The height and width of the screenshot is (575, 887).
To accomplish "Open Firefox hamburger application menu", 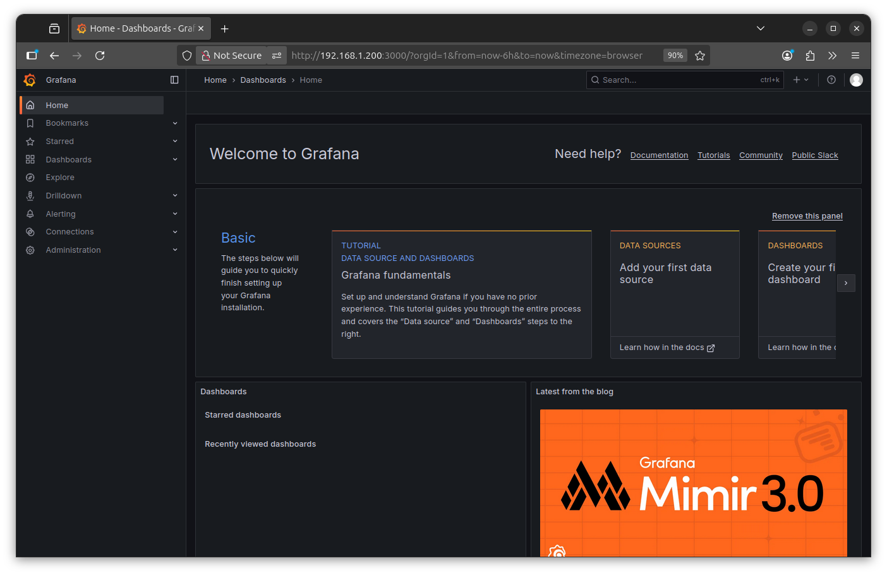I will click(x=855, y=56).
